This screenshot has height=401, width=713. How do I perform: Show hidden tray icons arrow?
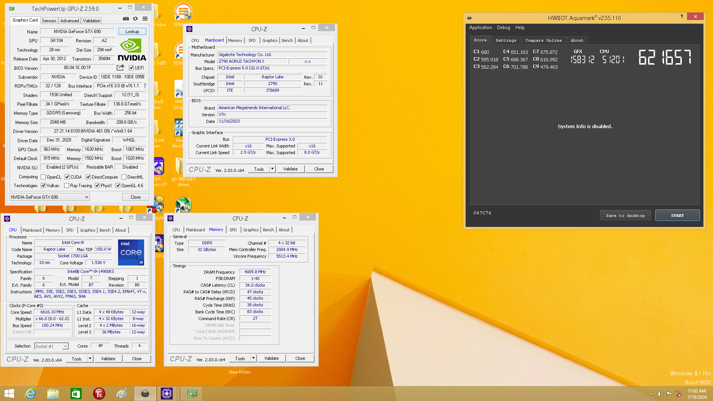651,394
